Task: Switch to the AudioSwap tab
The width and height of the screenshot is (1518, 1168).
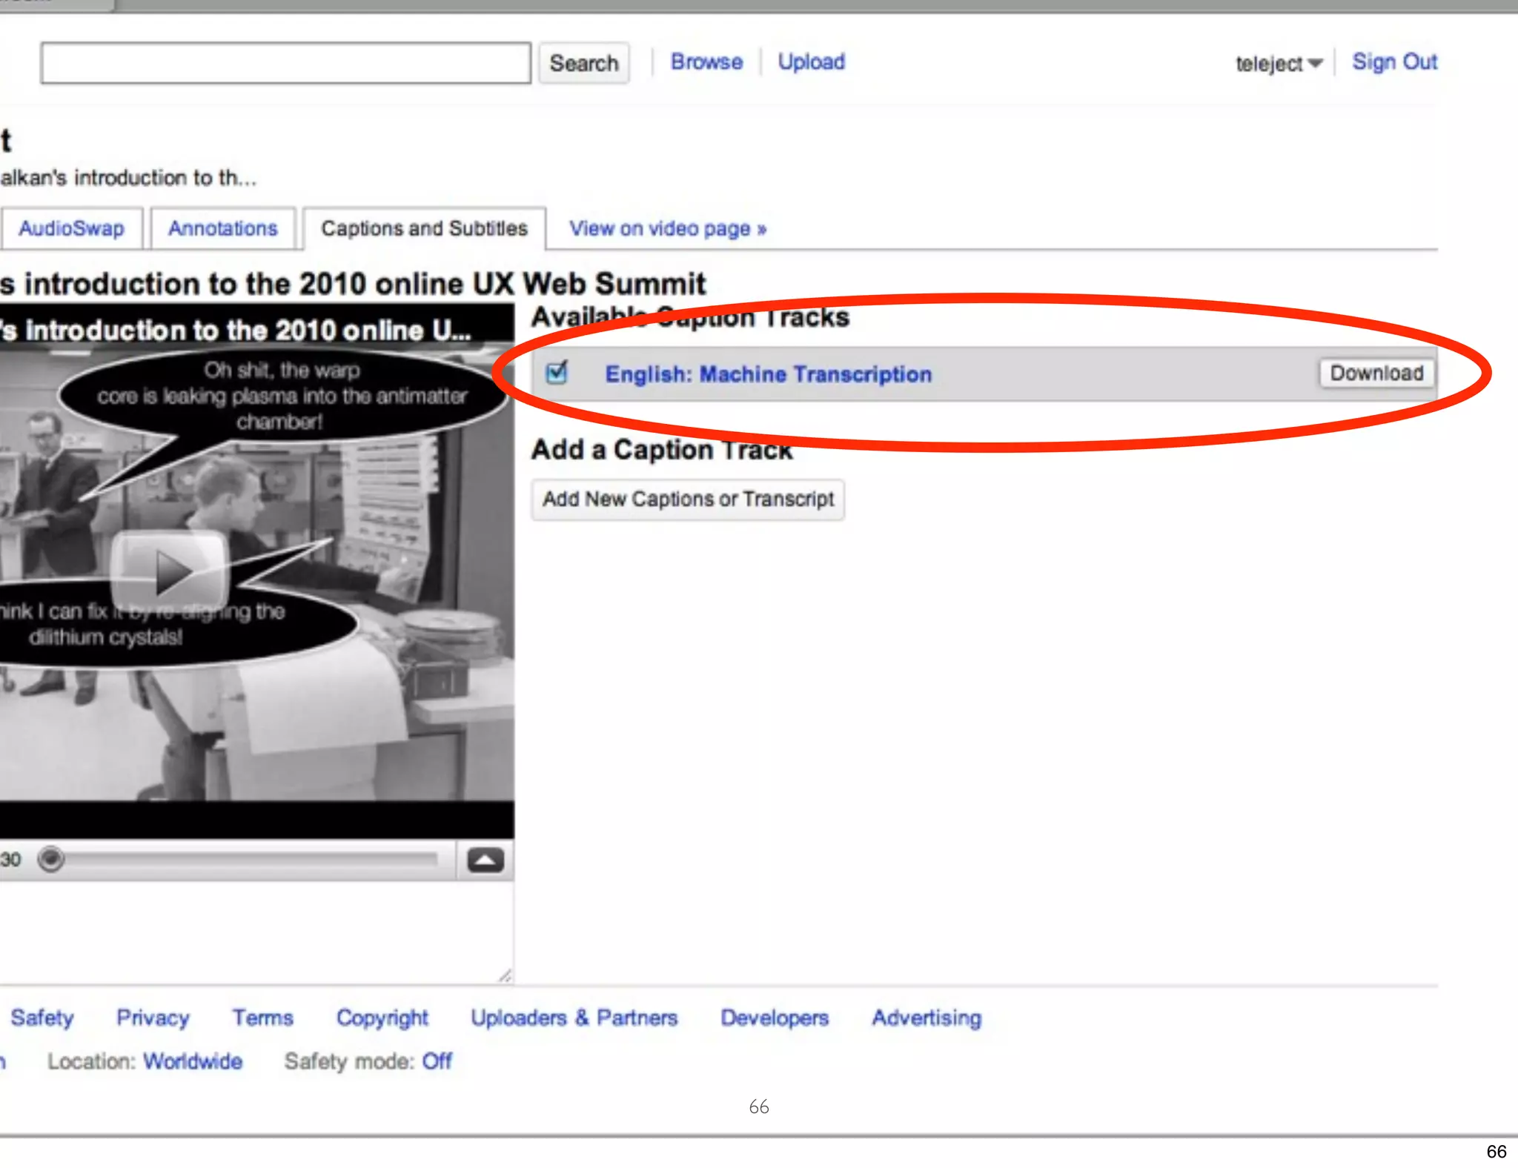Action: [71, 228]
